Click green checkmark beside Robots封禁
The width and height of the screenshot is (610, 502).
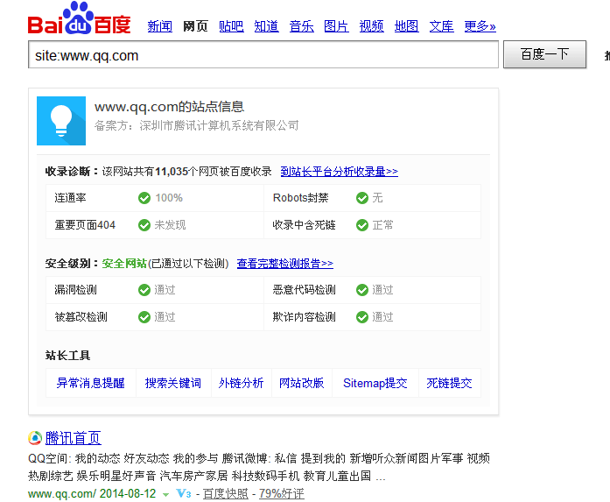click(x=362, y=198)
